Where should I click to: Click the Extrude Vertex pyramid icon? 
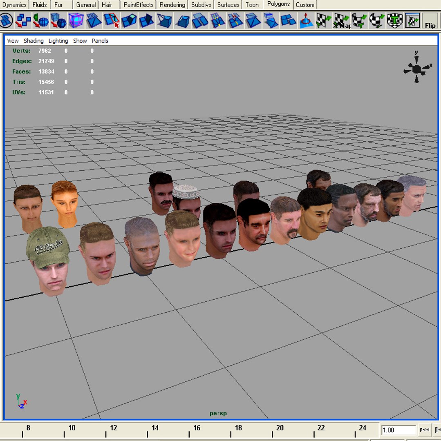(x=165, y=20)
